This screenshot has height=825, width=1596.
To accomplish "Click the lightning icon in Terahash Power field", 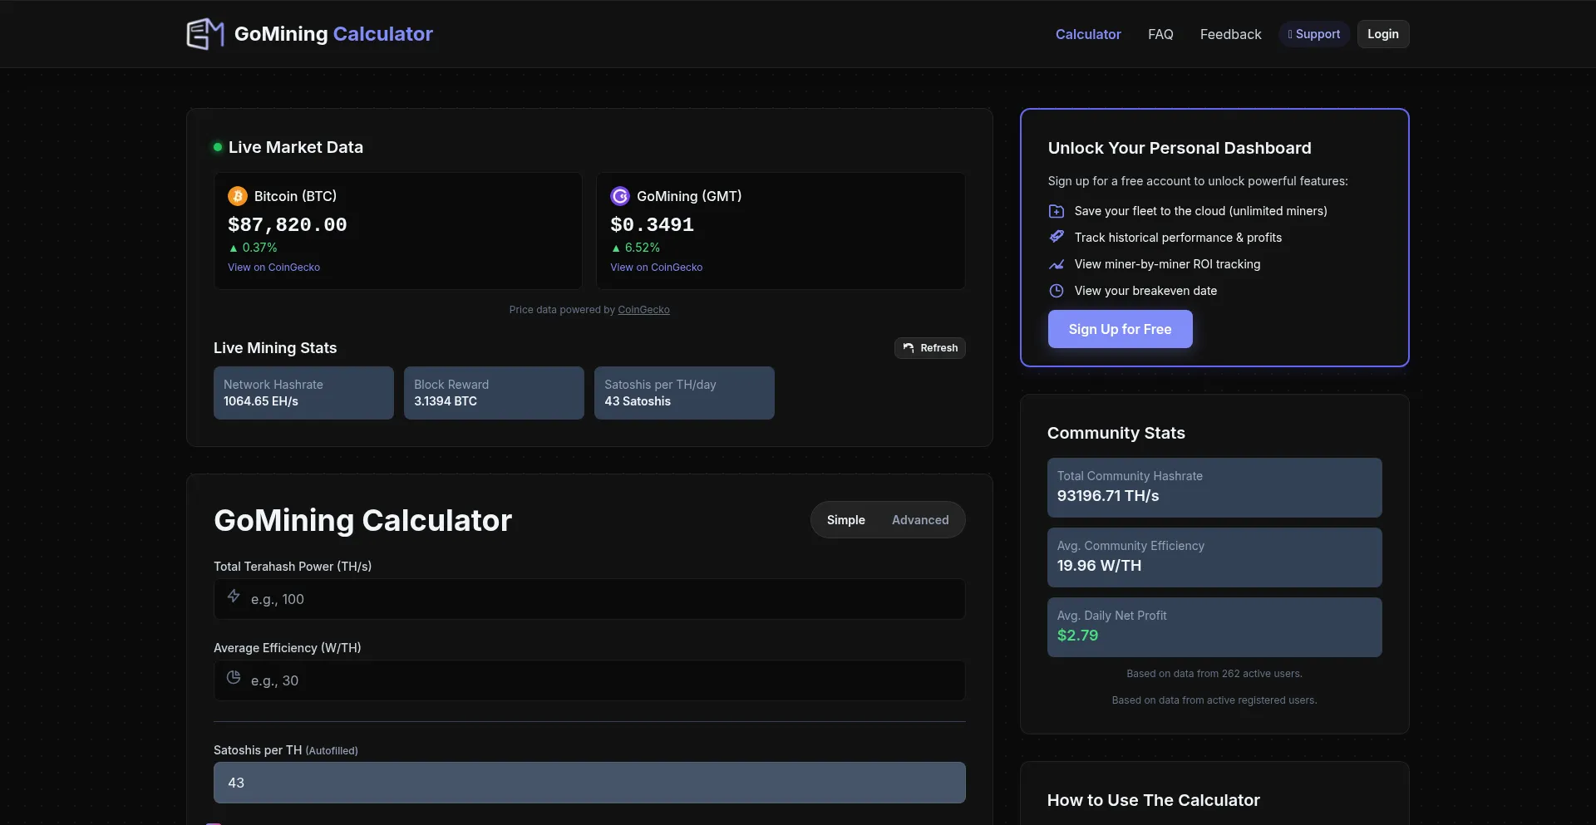I will [x=234, y=597].
